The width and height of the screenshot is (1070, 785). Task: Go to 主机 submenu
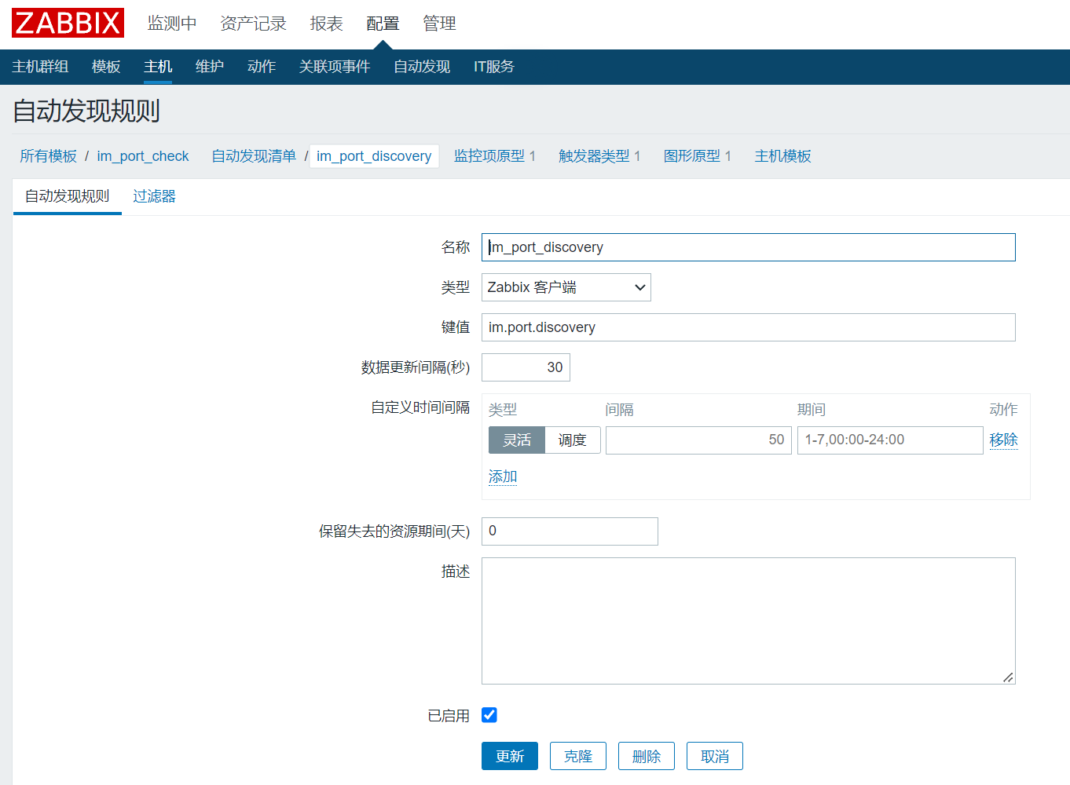(158, 67)
